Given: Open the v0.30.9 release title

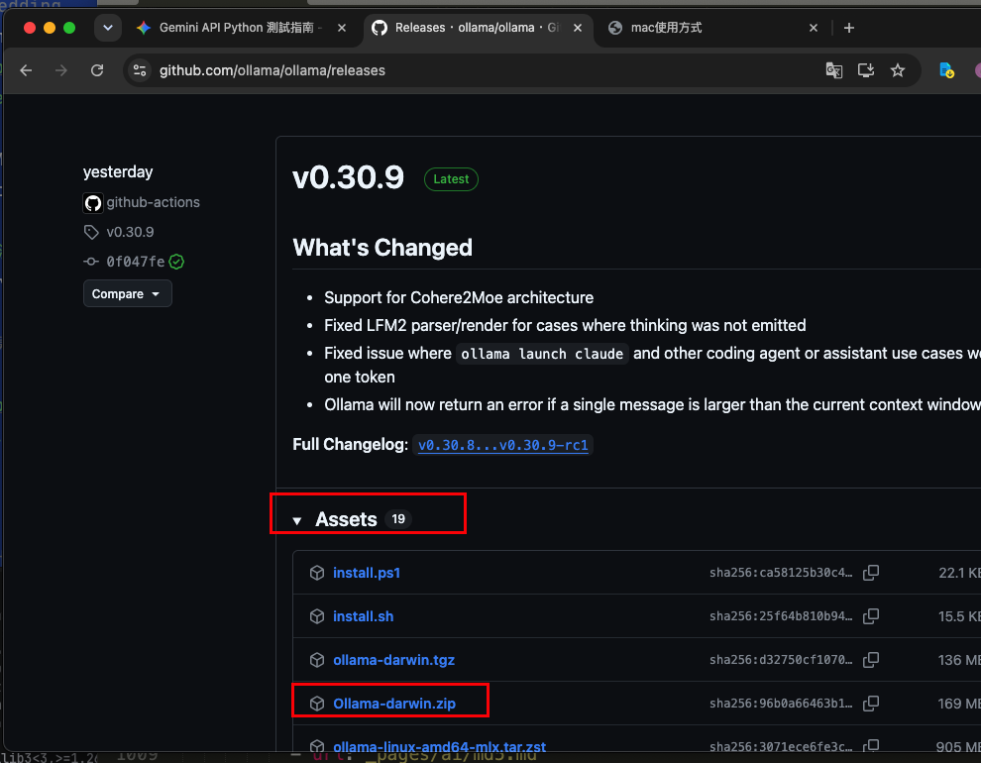Looking at the screenshot, I should click(348, 178).
